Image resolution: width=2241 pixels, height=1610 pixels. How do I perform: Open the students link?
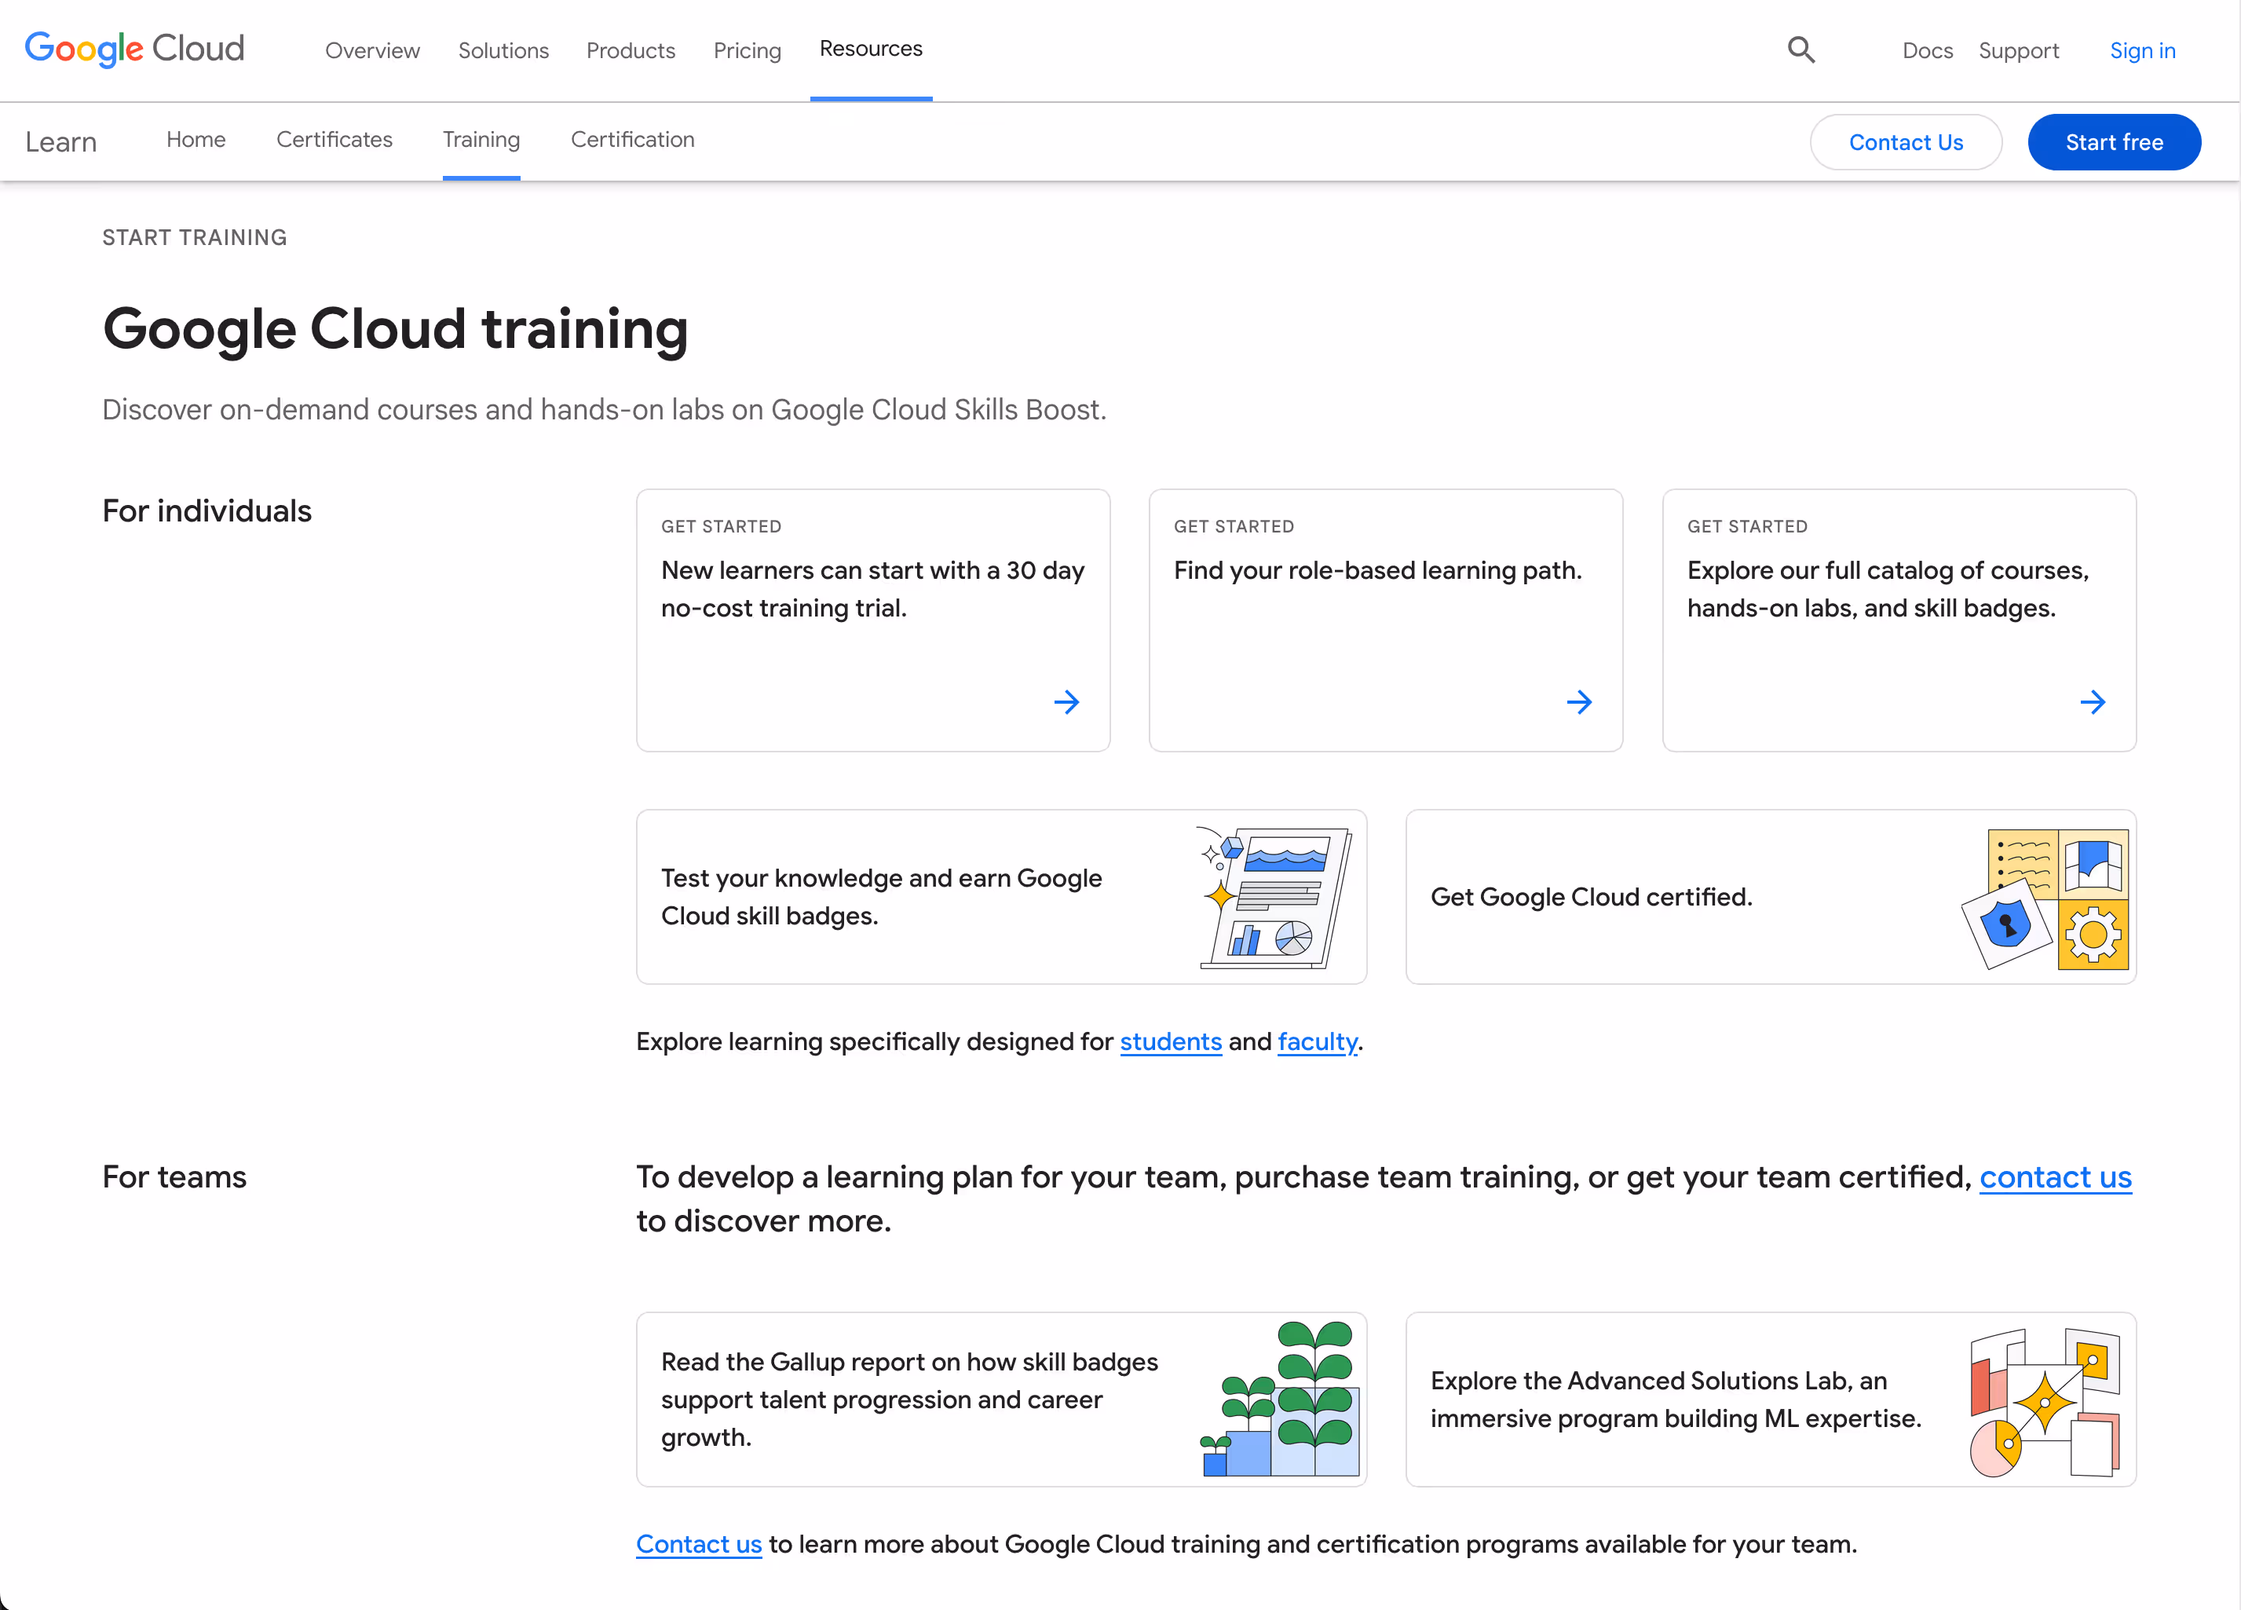click(1170, 1041)
